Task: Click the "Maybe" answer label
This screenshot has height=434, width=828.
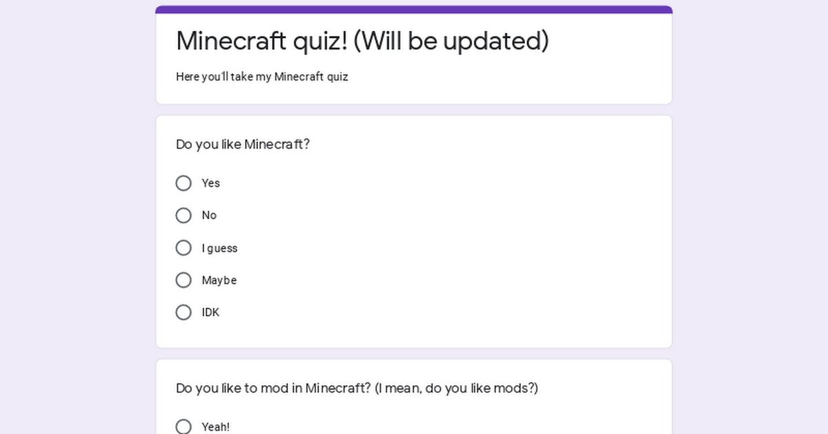Action: click(219, 280)
